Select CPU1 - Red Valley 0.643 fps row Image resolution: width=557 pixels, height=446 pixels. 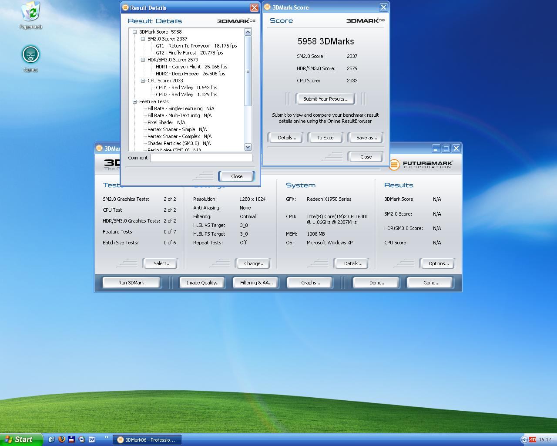pos(187,88)
